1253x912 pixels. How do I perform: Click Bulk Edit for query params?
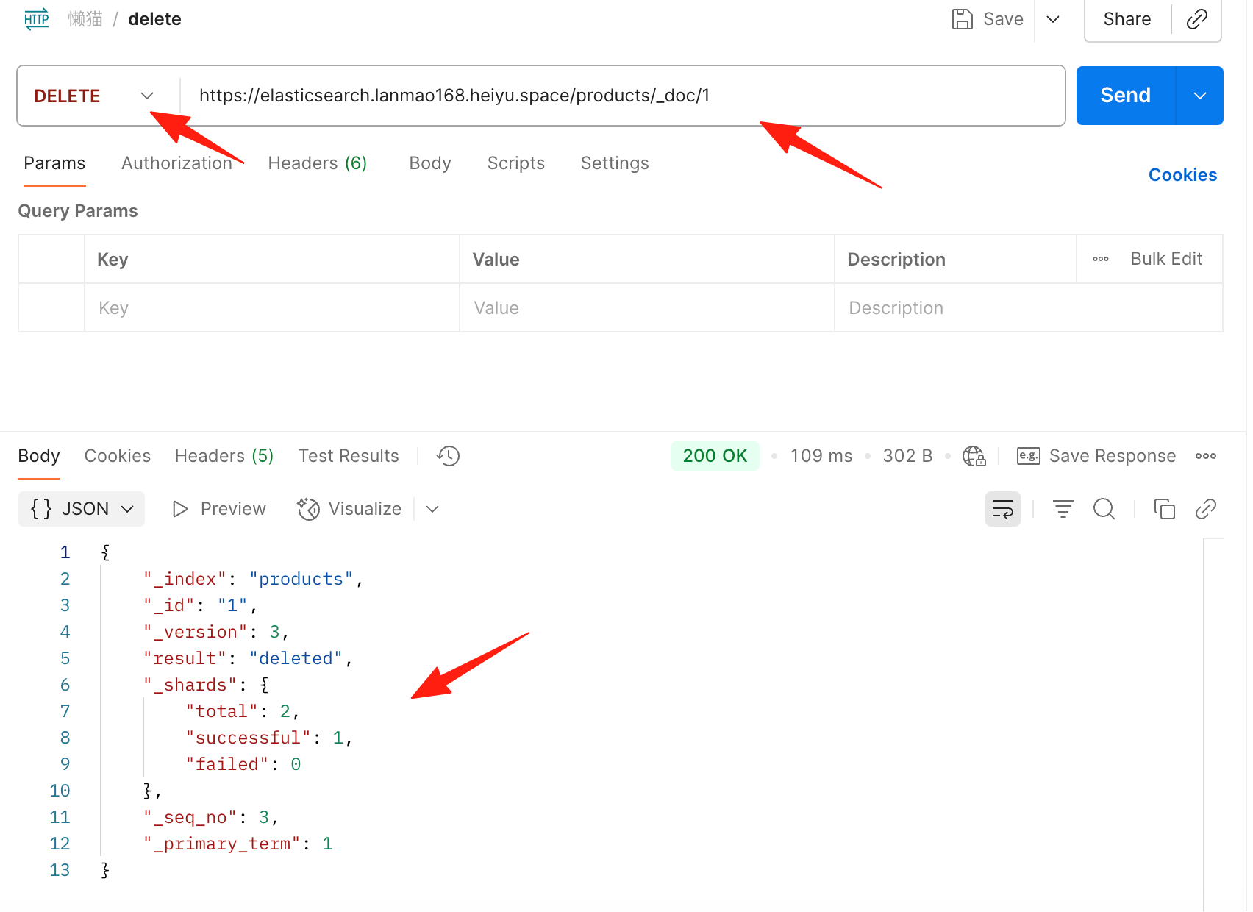tap(1166, 259)
